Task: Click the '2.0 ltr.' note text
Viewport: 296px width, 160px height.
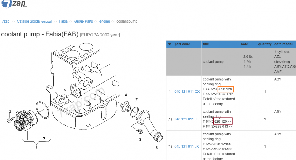Action: tap(248, 57)
